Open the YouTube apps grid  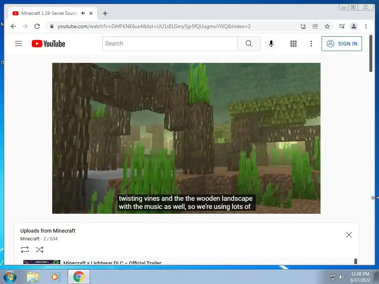(294, 44)
